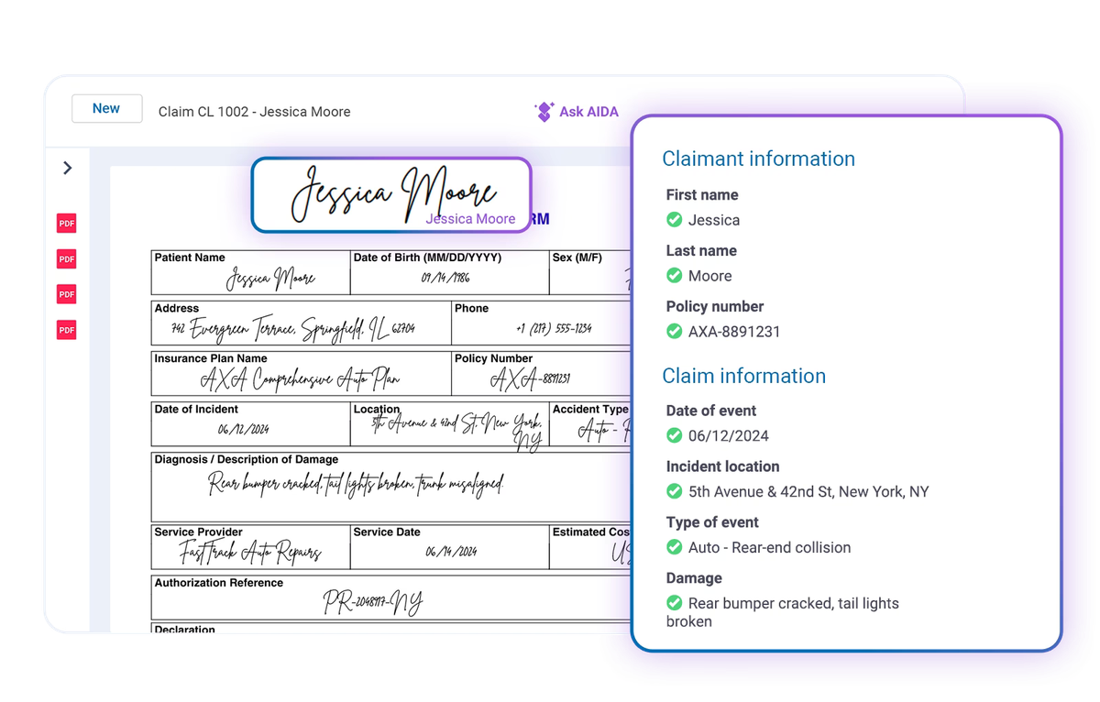The height and width of the screenshot is (702, 1100).
Task: Click the Date of Birth field in form
Action: pyautogui.click(x=450, y=272)
